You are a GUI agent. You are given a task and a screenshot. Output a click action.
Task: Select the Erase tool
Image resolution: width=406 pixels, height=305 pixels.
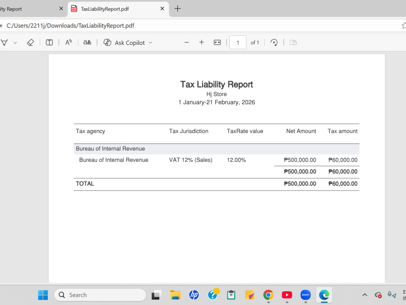coord(30,43)
